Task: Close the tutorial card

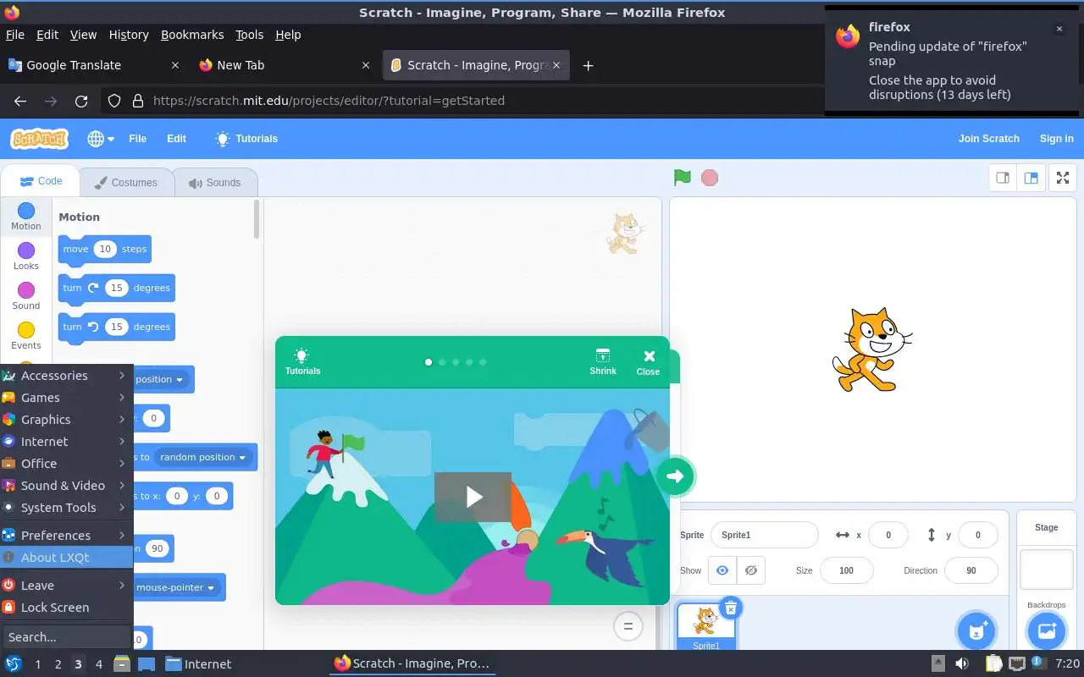Action: pyautogui.click(x=649, y=362)
